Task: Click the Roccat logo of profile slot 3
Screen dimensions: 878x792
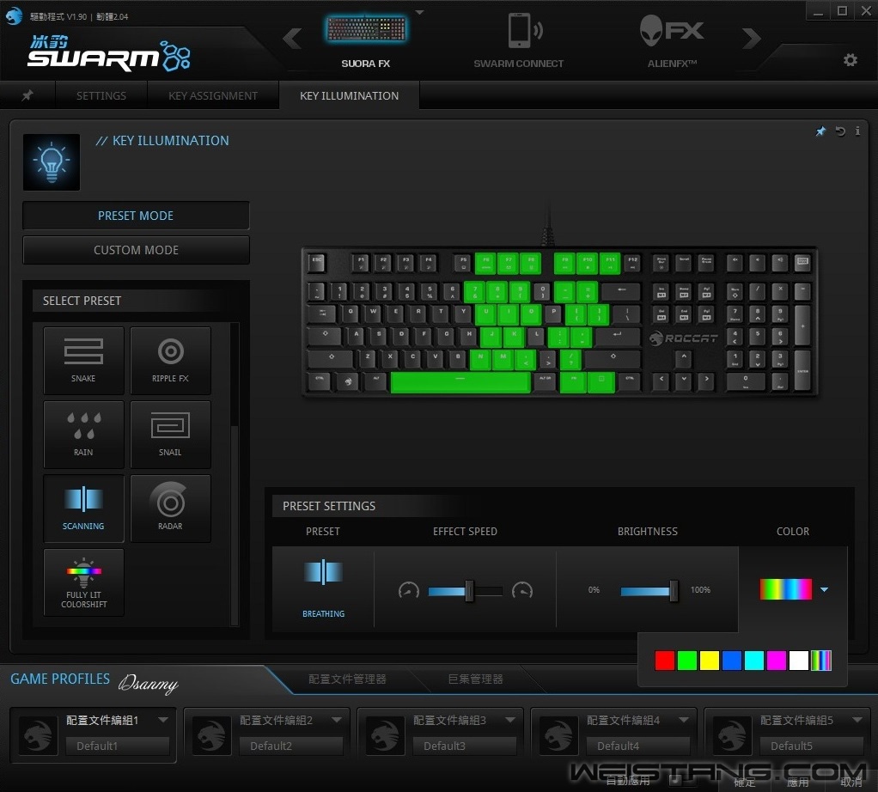Action: point(385,735)
